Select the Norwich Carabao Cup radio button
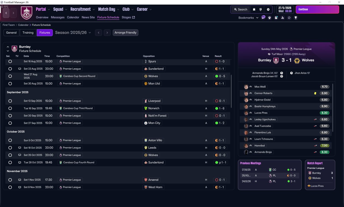Screen dimensions: 344x207 [10, 108]
